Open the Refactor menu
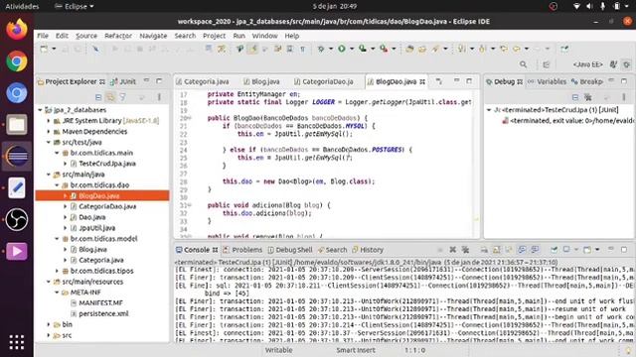 [118, 36]
